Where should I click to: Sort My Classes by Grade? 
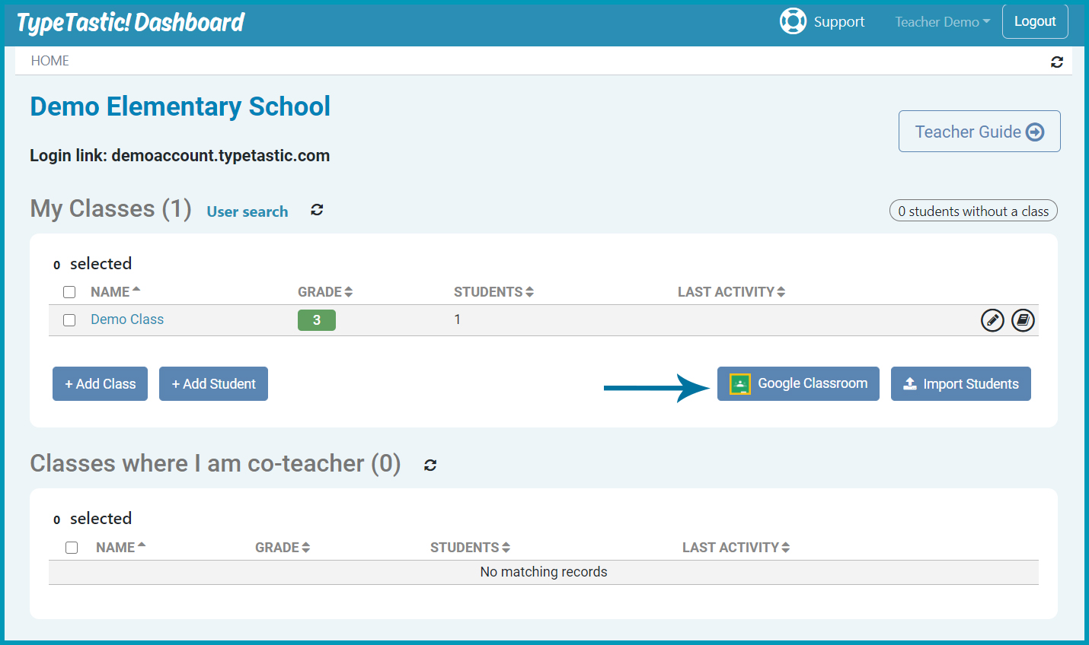coord(325,291)
